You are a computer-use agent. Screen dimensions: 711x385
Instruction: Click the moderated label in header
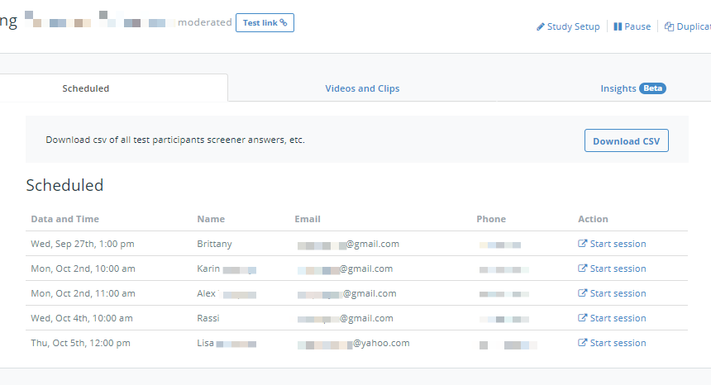tap(205, 22)
